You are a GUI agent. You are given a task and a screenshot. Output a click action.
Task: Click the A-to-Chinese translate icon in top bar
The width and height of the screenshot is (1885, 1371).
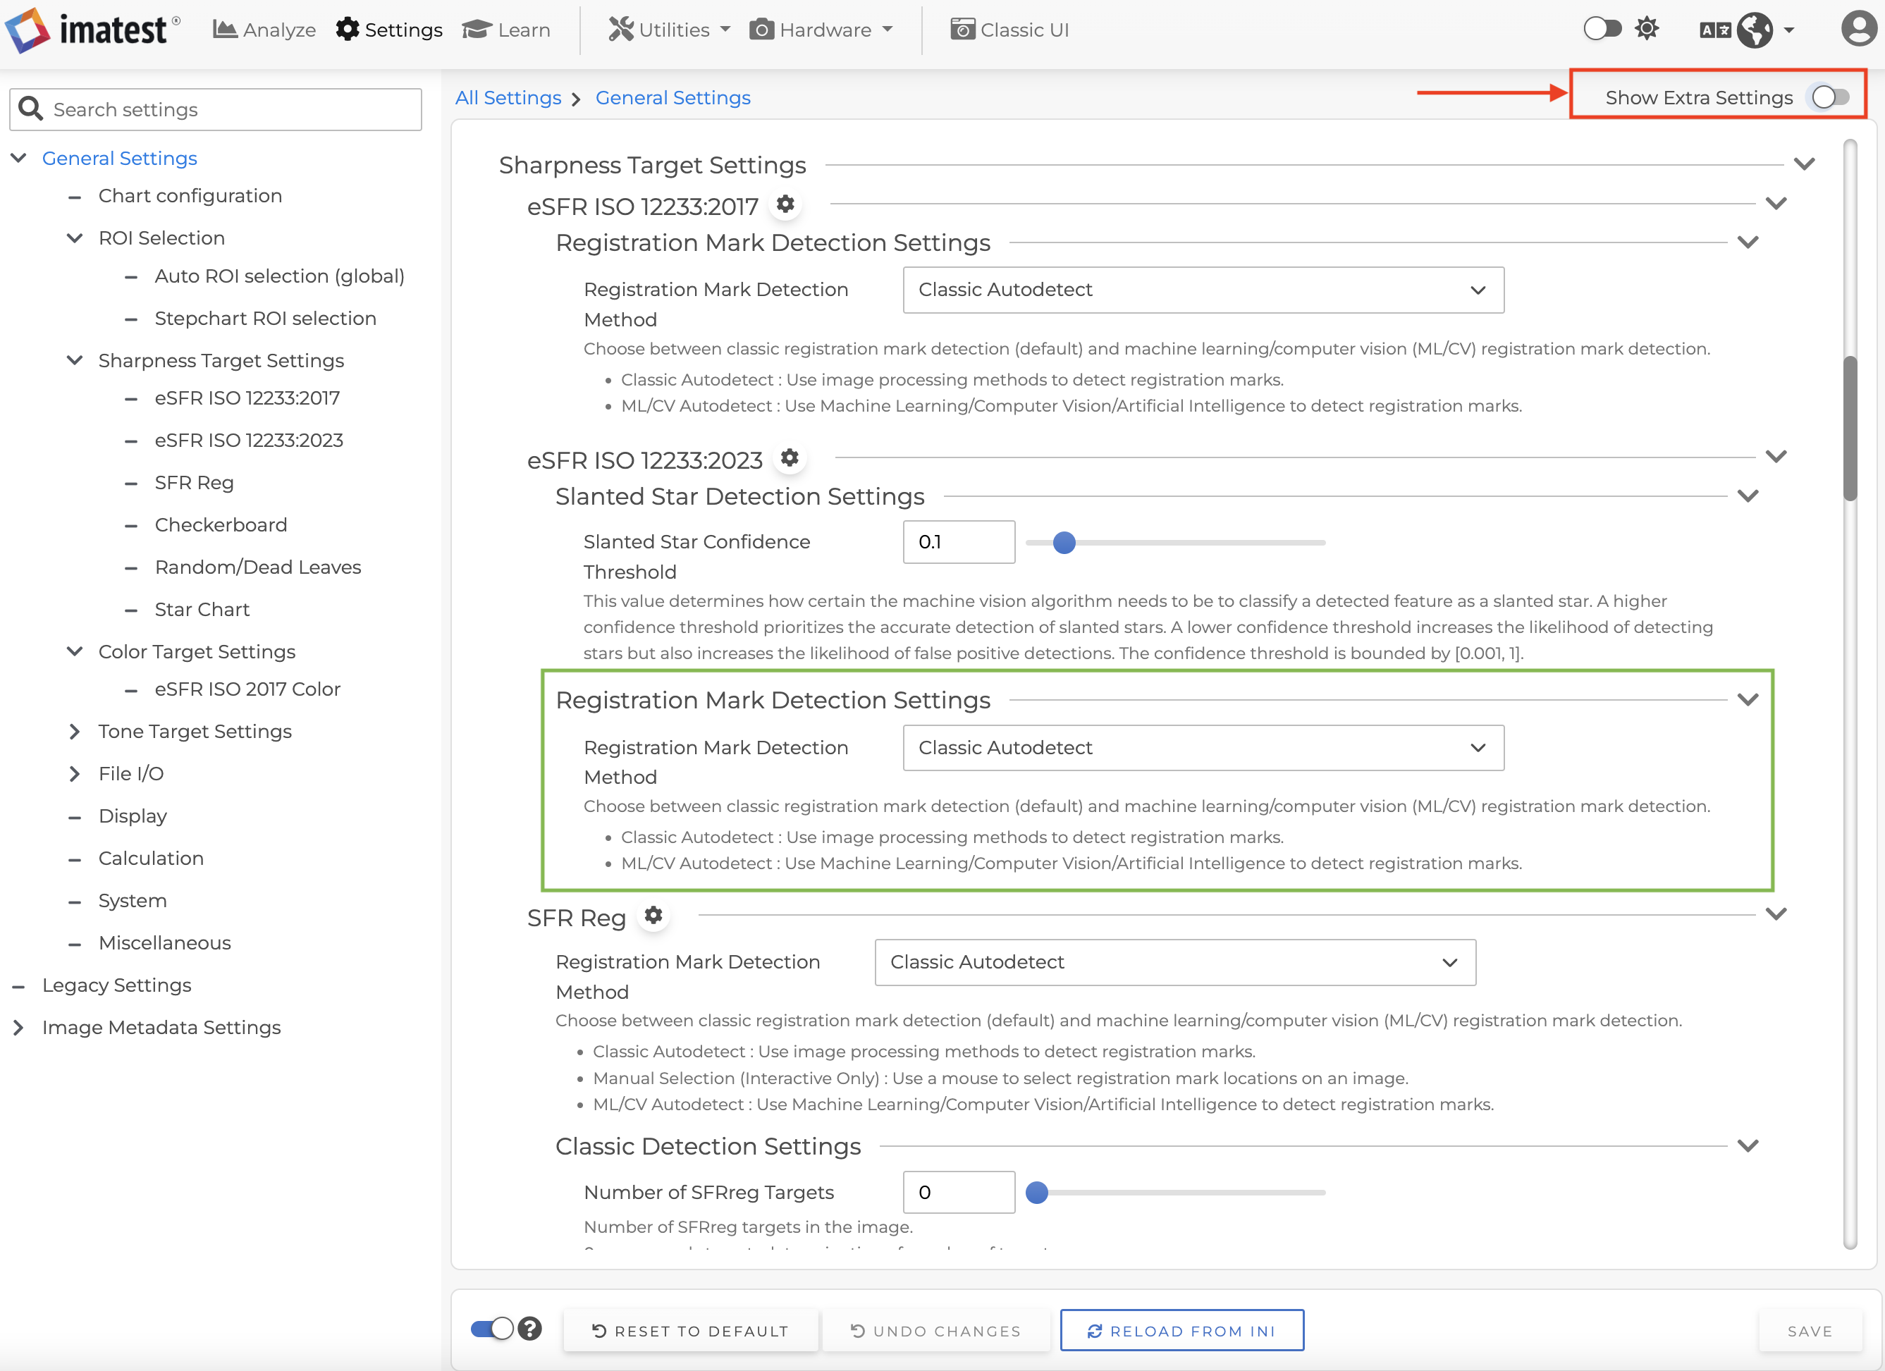click(x=1715, y=31)
